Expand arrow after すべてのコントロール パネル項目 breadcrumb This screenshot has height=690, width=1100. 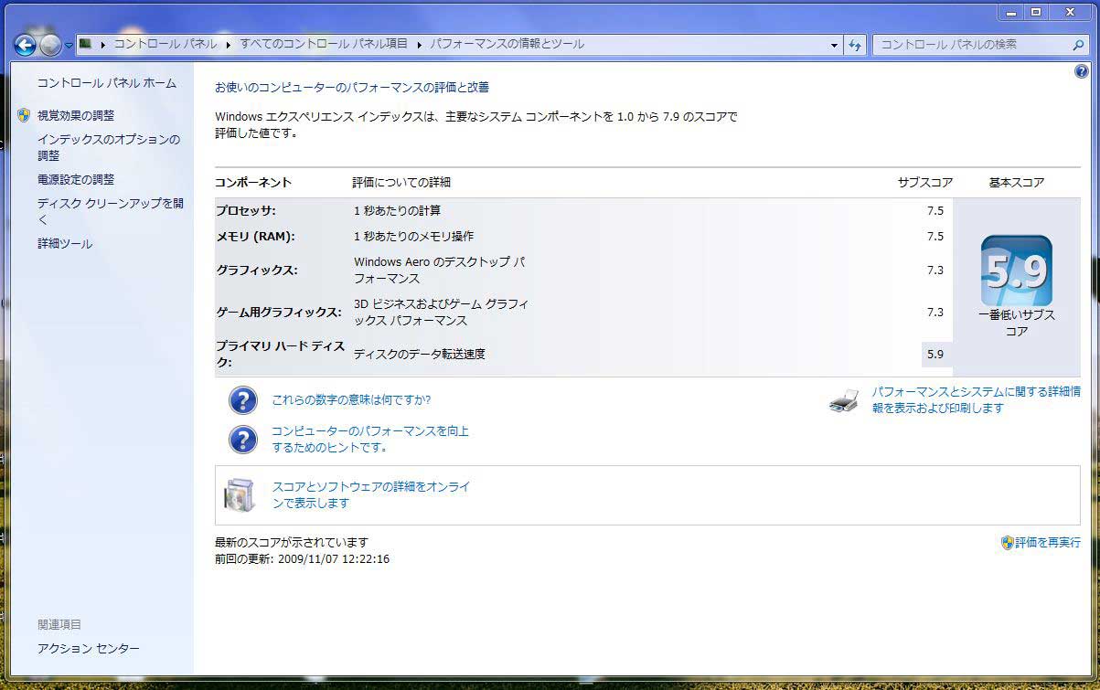pos(419,44)
